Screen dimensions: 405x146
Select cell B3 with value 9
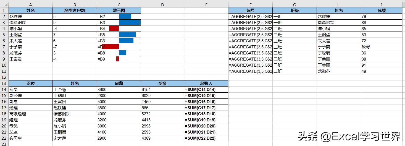pos(75,23)
